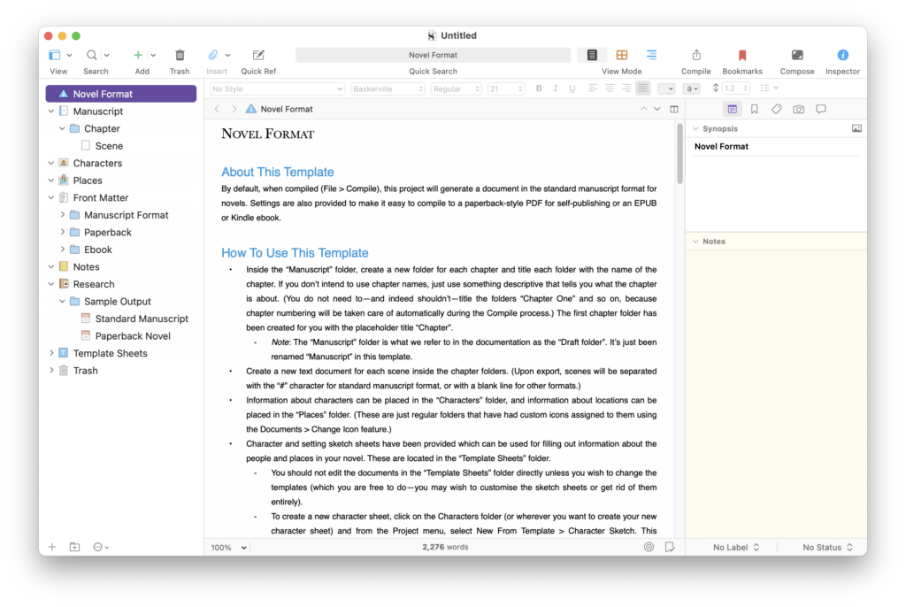
Task: Move document to Trash using toolbar icon
Action: [180, 55]
